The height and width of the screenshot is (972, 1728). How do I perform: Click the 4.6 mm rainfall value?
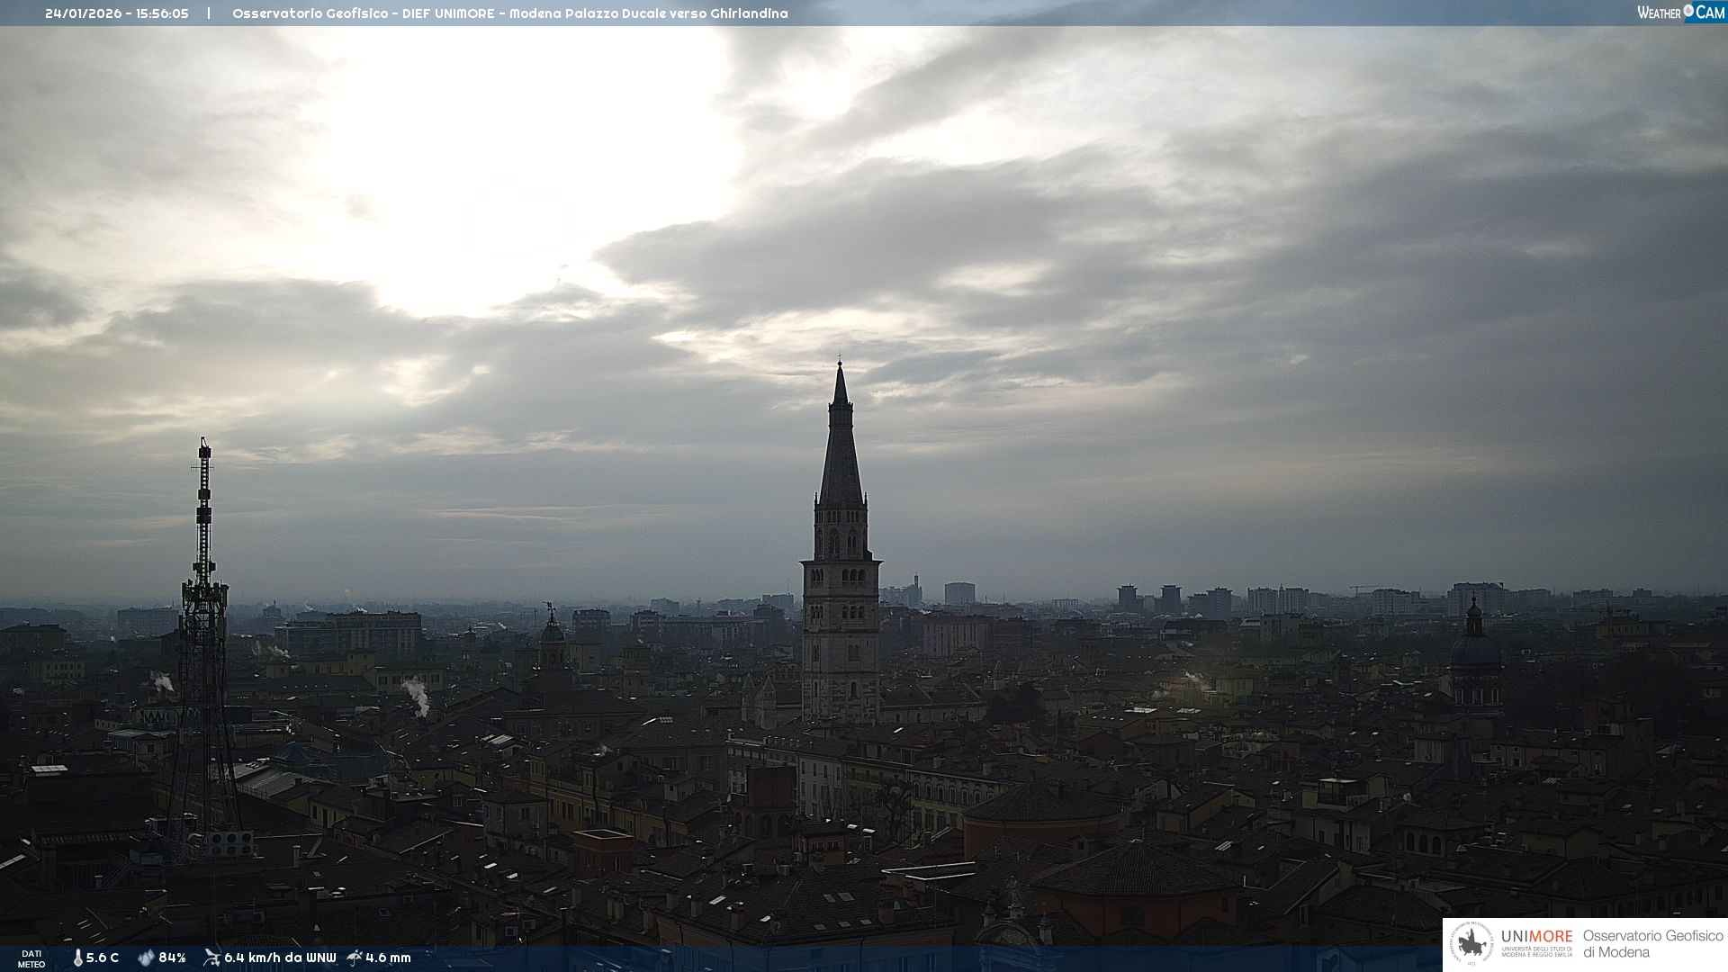click(388, 958)
